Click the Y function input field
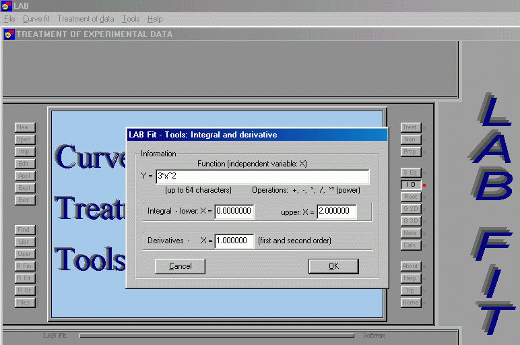Screen dimensions: 520x345 pyautogui.click(x=261, y=177)
